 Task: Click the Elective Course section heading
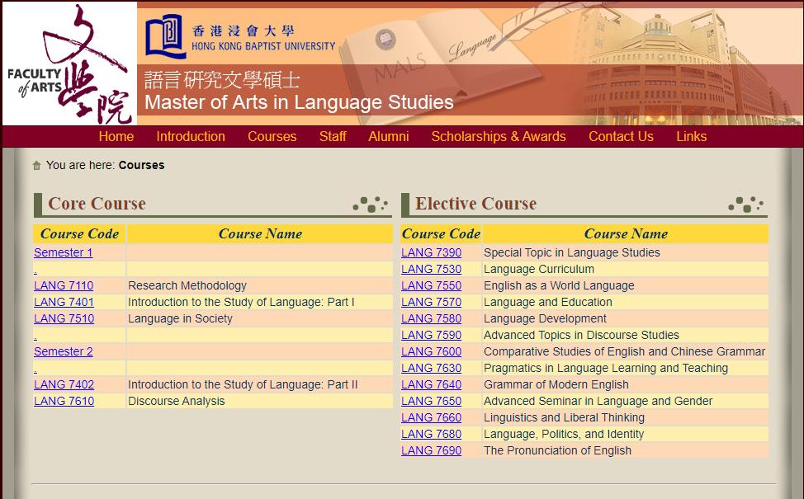pyautogui.click(x=475, y=204)
